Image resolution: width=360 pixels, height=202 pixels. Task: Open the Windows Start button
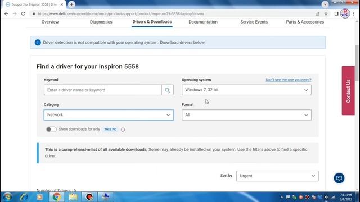point(7,197)
